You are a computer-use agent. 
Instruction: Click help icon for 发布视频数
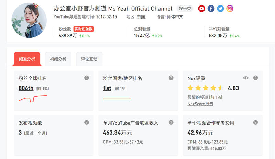coord(87,122)
